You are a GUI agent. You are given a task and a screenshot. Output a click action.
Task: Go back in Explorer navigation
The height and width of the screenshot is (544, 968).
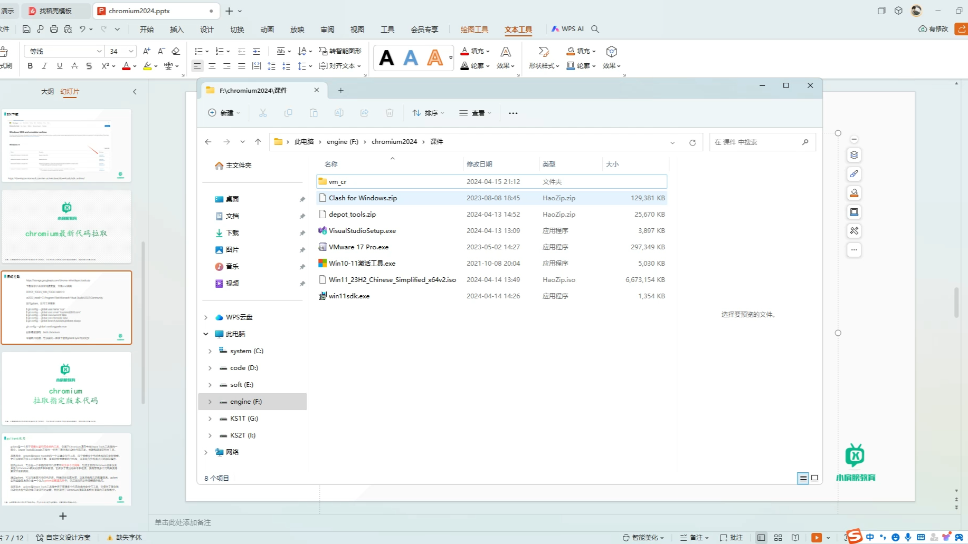click(x=208, y=142)
